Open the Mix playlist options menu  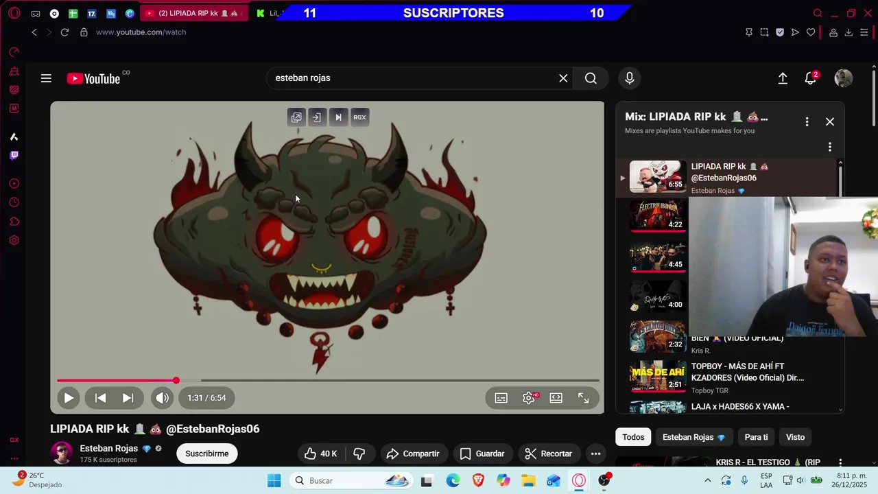coord(807,121)
